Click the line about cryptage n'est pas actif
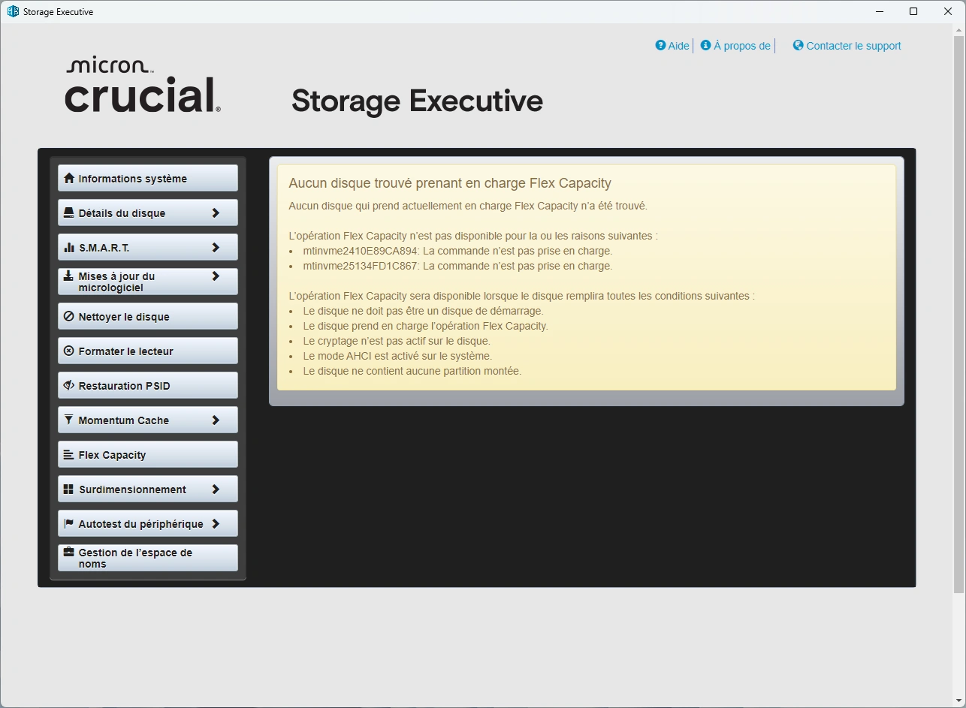The height and width of the screenshot is (708, 966). (x=397, y=341)
